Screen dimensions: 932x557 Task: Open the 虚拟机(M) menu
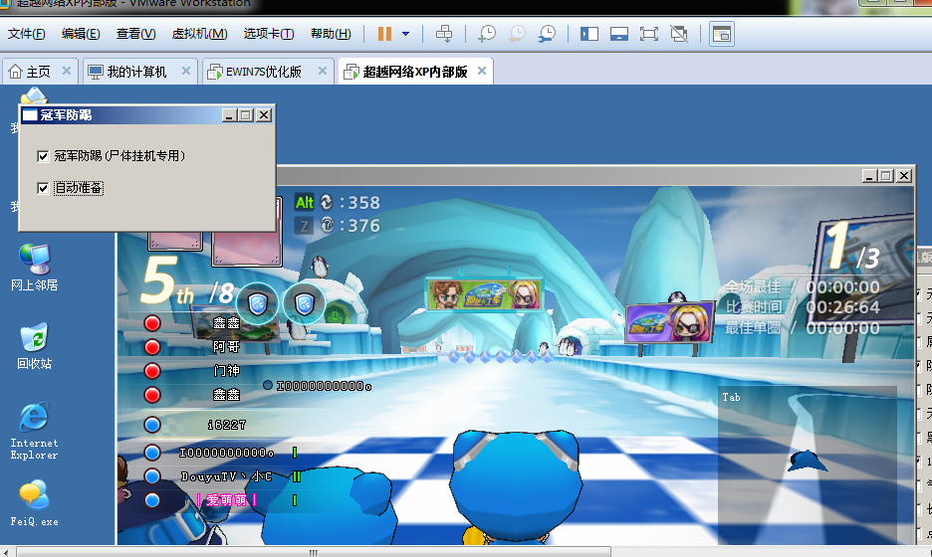click(x=199, y=34)
